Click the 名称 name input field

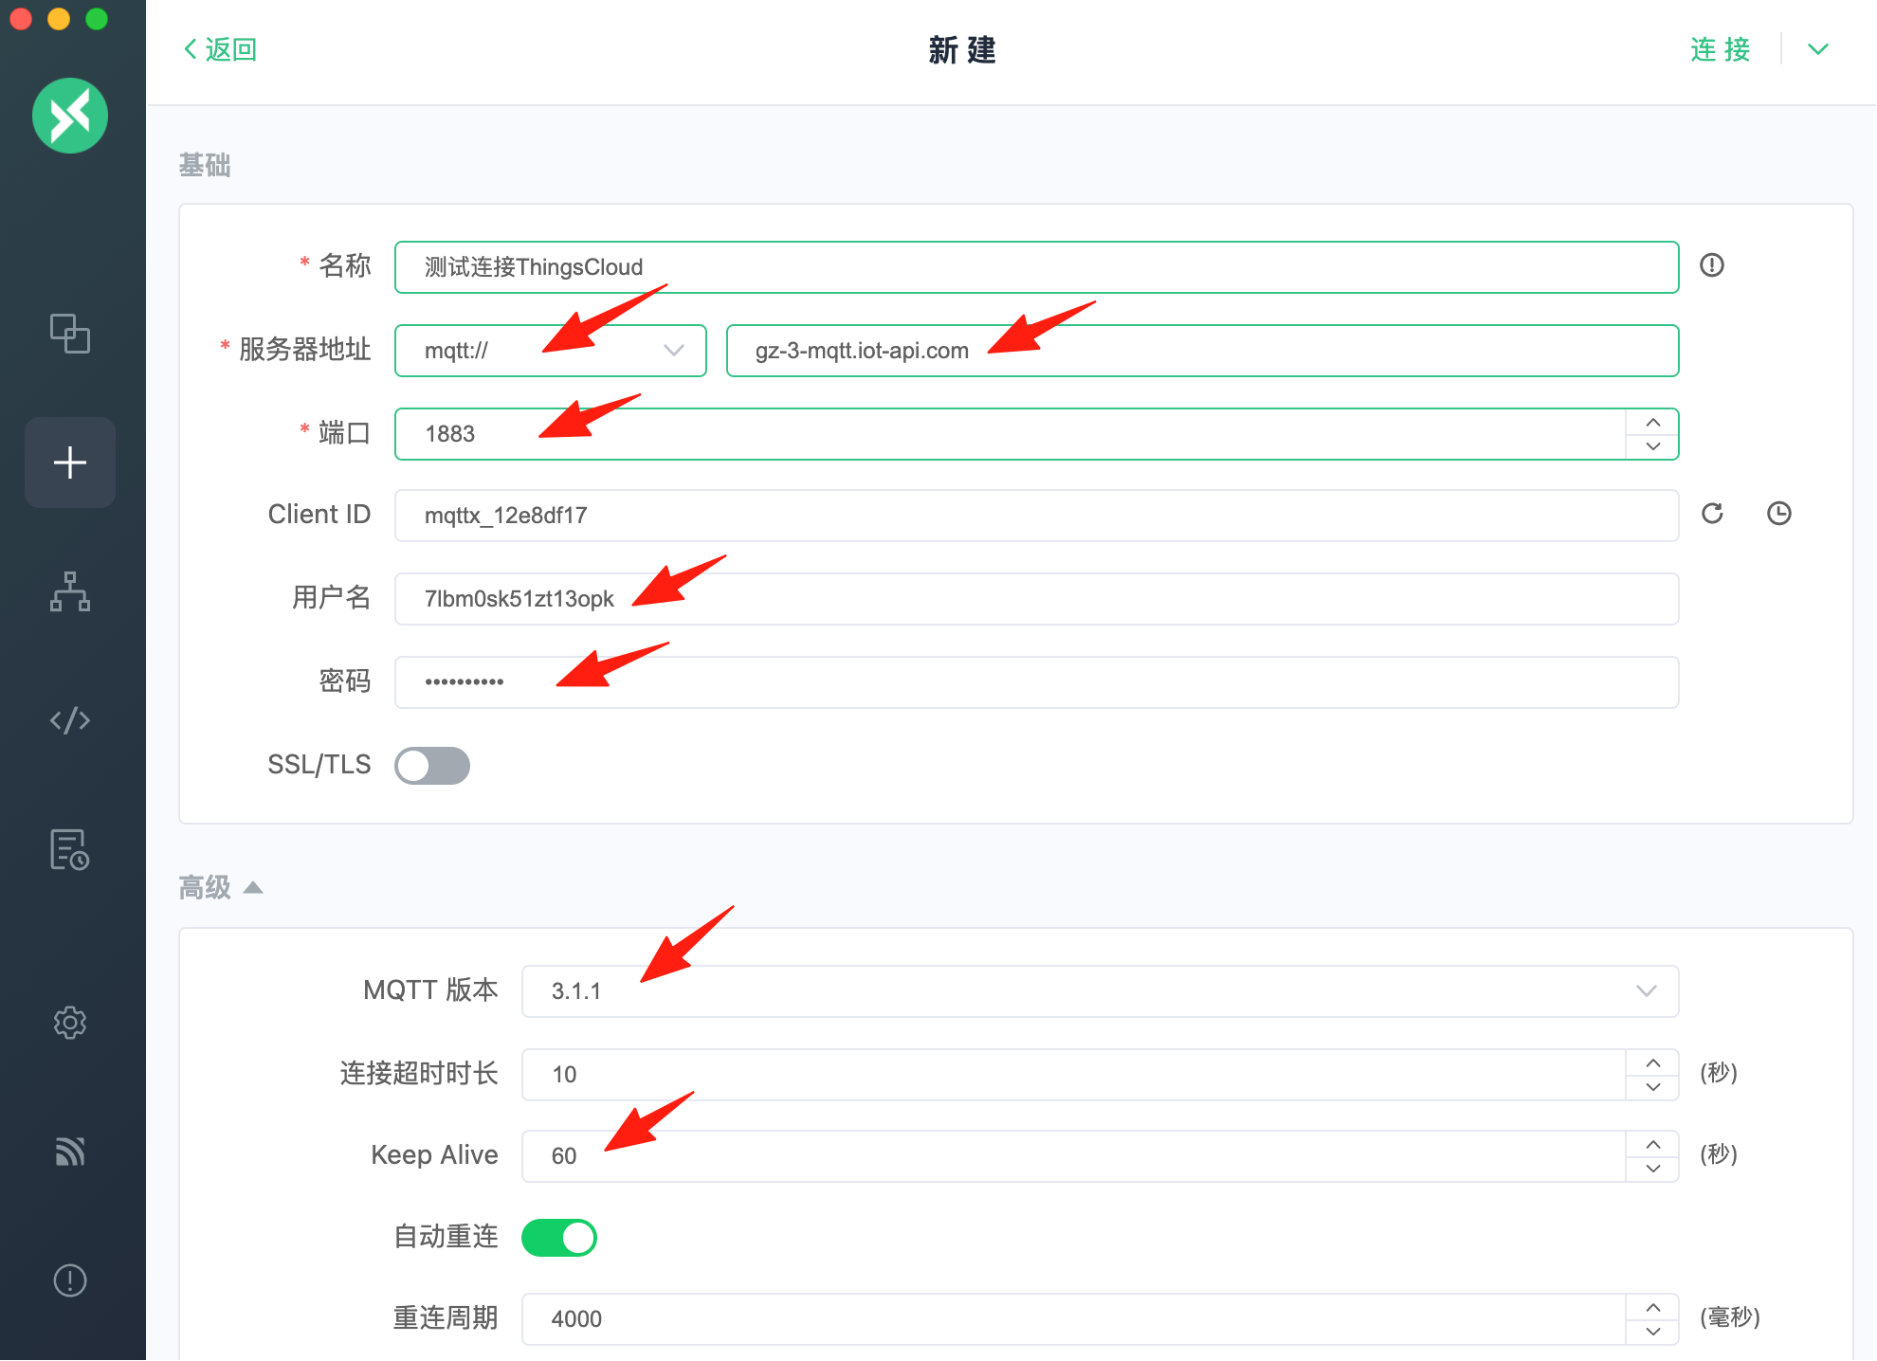[1037, 267]
